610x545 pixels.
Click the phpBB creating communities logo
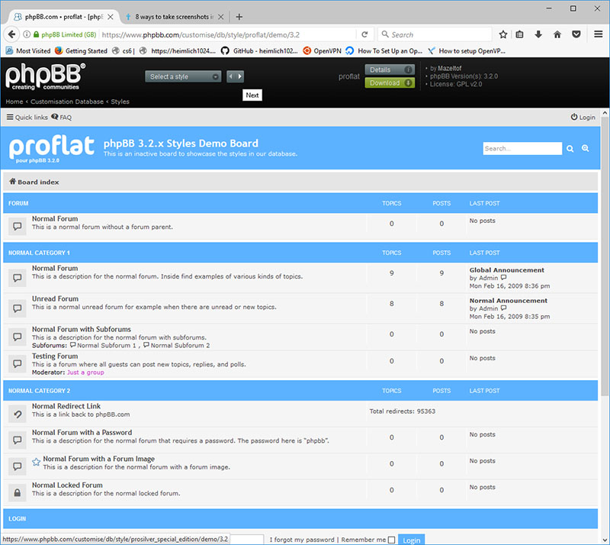45,76
